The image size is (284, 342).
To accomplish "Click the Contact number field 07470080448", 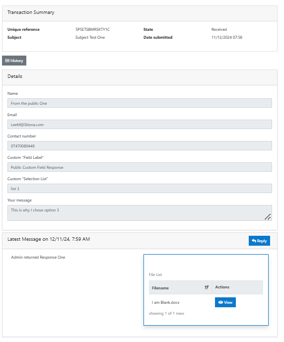I will (x=140, y=146).
